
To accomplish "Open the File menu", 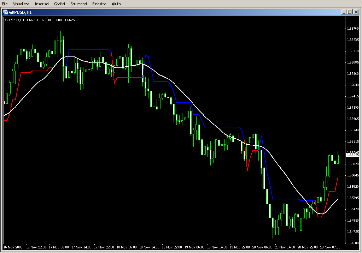I will coord(5,4).
